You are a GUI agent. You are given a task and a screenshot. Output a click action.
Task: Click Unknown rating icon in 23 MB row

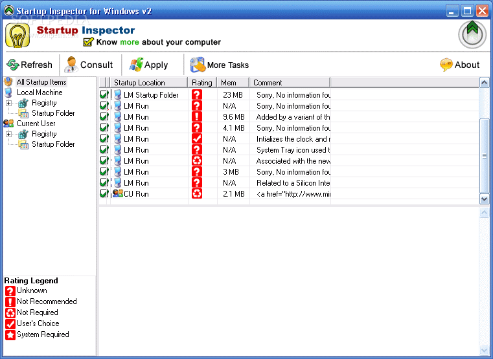click(197, 95)
